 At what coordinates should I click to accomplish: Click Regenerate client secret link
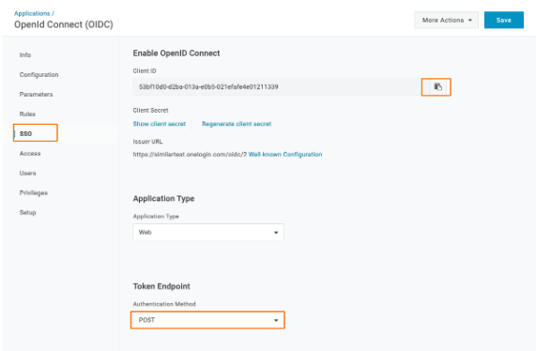[x=237, y=124]
